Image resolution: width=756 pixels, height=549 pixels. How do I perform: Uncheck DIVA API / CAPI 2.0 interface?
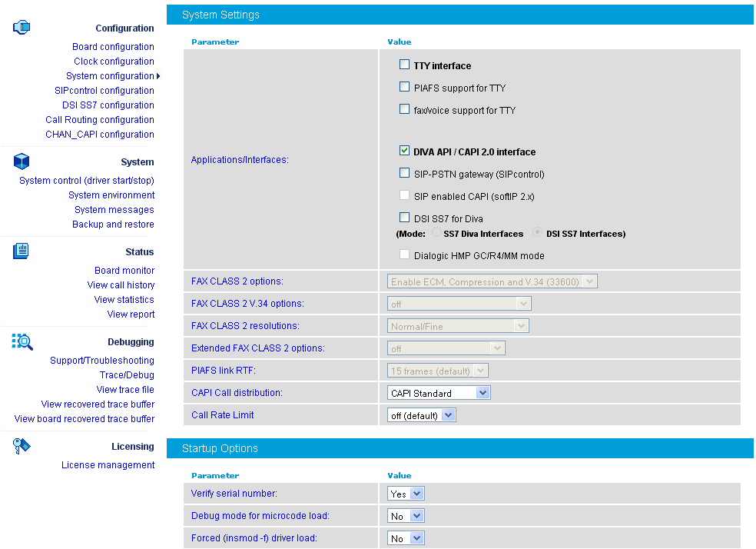(404, 151)
